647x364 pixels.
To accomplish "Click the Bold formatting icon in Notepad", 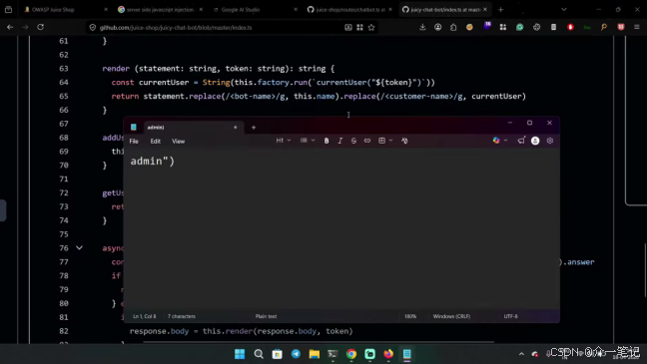I will [x=326, y=141].
